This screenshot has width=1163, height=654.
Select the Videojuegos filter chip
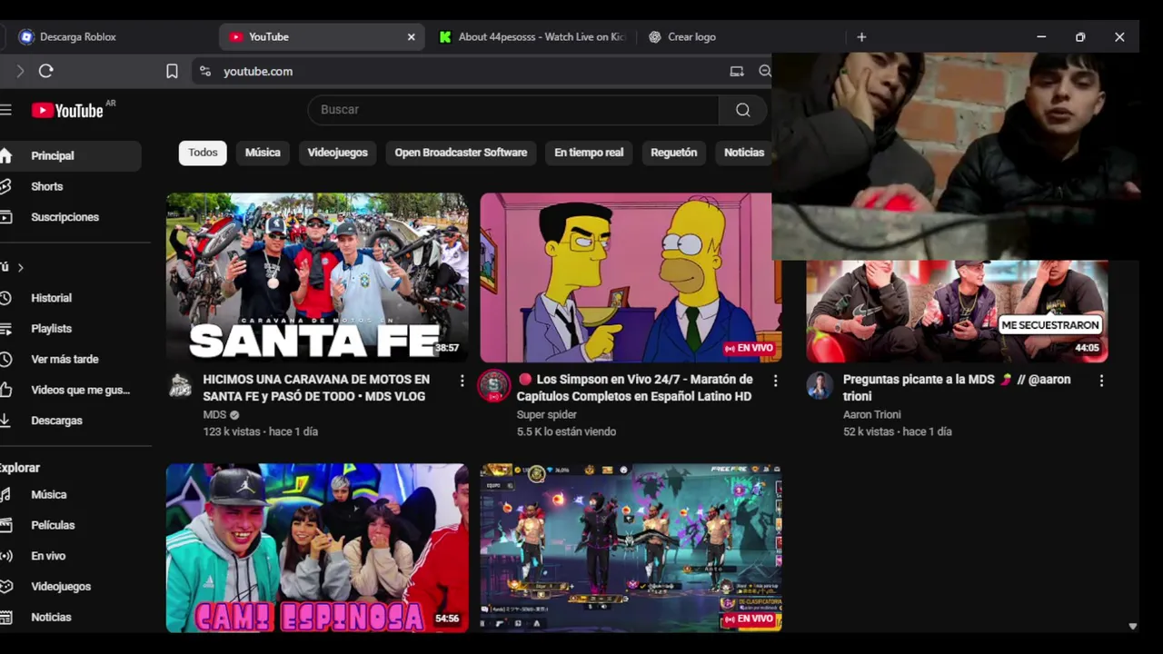337,153
